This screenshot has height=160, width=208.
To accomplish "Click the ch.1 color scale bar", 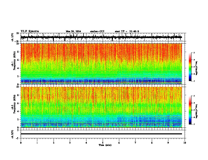I will (x=190, y=67).
